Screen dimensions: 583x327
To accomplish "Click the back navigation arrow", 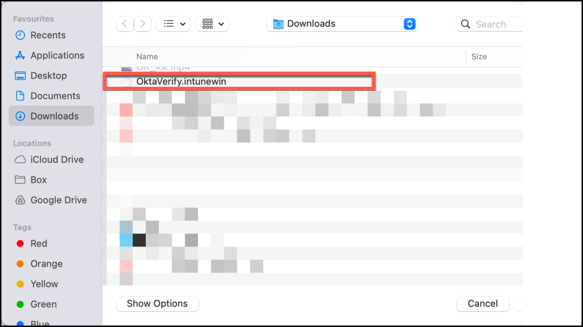I will 125,24.
